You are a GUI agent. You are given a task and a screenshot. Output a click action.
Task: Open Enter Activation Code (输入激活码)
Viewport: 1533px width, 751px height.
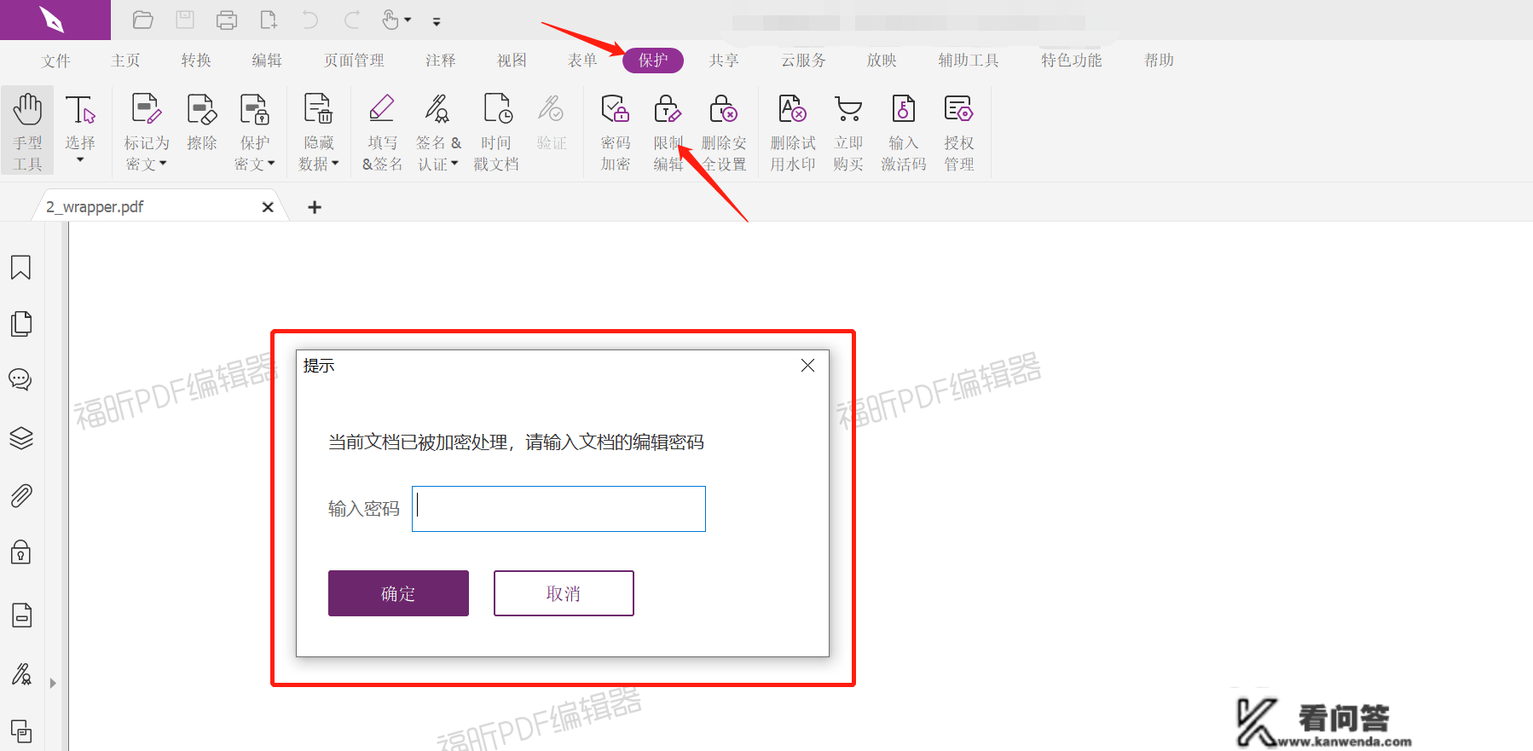click(x=903, y=132)
